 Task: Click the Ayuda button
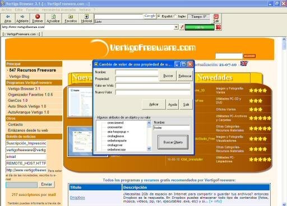point(173,105)
